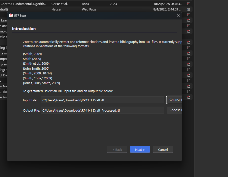Click the Zotero icon in the RTF Scan title bar

click(11, 15)
